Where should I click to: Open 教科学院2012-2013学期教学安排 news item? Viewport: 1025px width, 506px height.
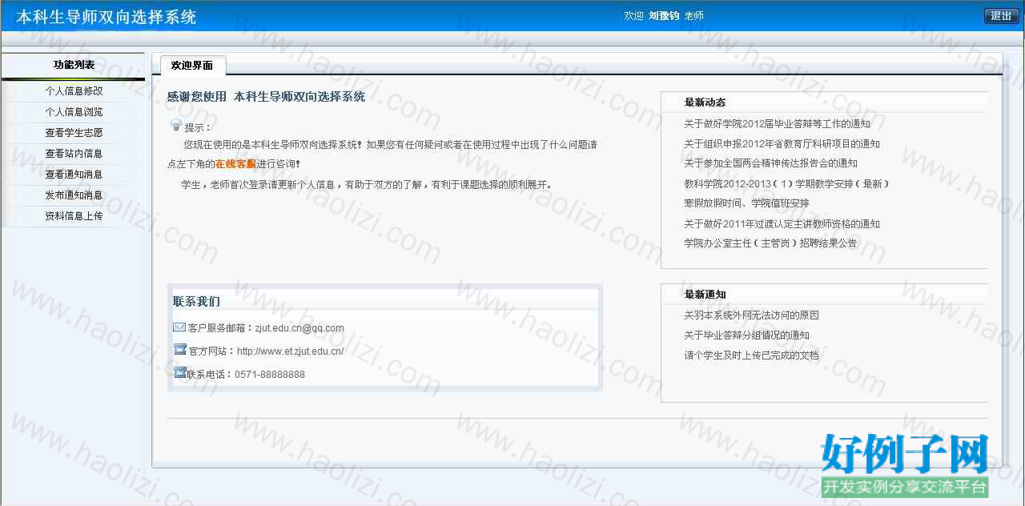tap(786, 183)
